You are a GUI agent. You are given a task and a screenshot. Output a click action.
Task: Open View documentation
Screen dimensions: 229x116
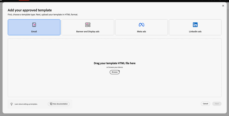59,104
